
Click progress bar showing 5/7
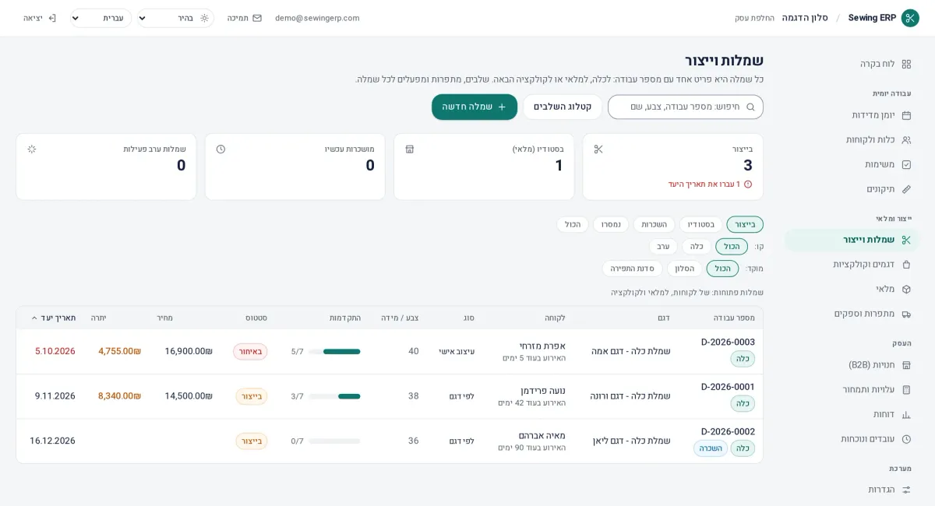coord(334,352)
